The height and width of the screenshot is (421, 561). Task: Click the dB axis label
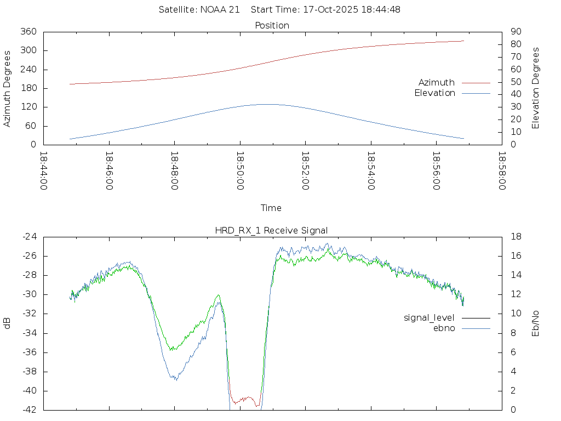(7, 323)
